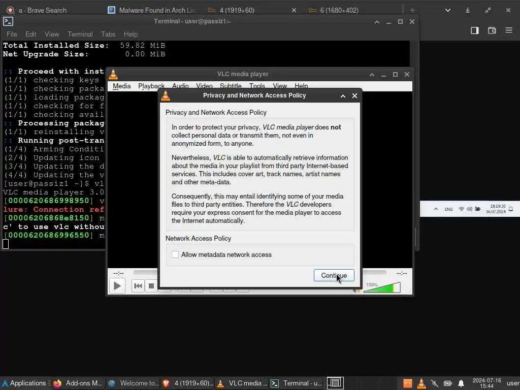Open Terminal Tabs menu
520x390 pixels.
pyautogui.click(x=109, y=34)
